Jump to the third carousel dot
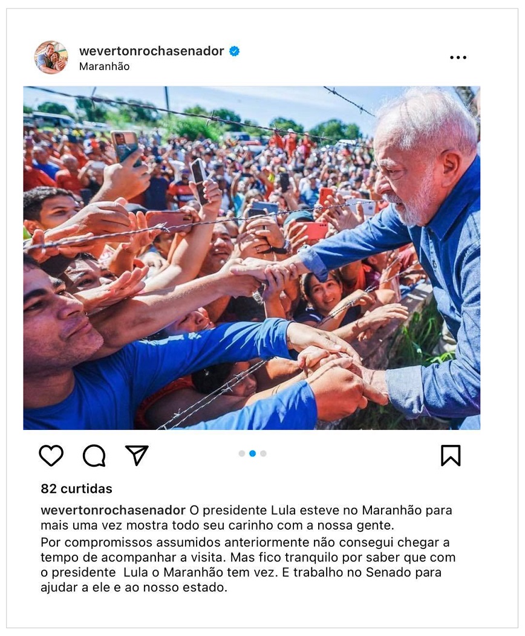 point(263,453)
